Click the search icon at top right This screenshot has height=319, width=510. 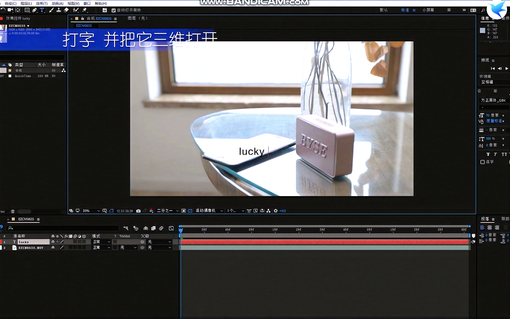coord(483,10)
